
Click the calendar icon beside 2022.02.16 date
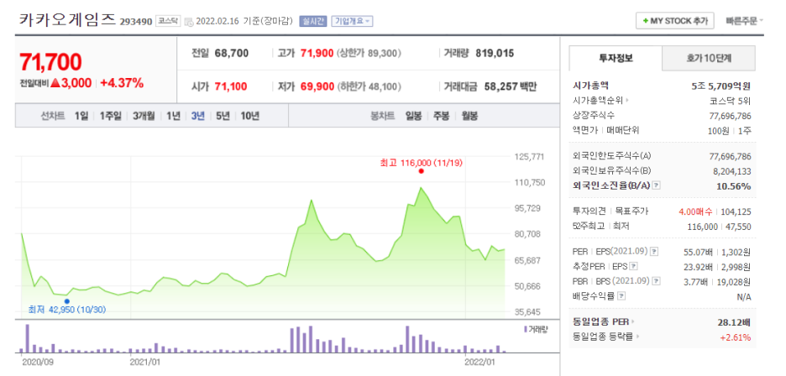coord(188,22)
